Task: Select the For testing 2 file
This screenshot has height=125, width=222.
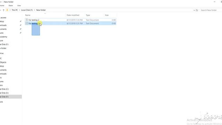Action: point(70,20)
